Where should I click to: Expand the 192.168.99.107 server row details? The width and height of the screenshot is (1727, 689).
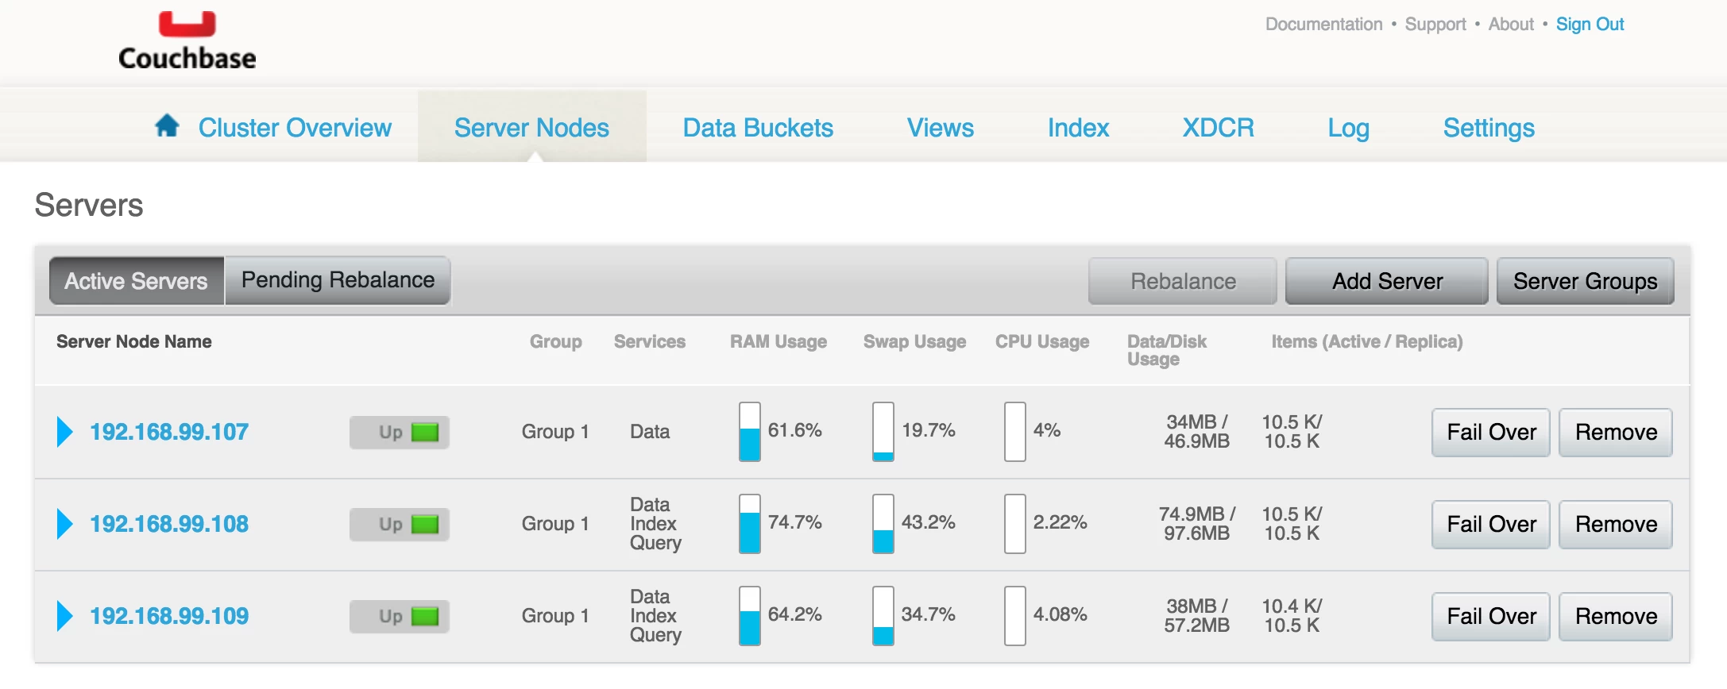65,432
